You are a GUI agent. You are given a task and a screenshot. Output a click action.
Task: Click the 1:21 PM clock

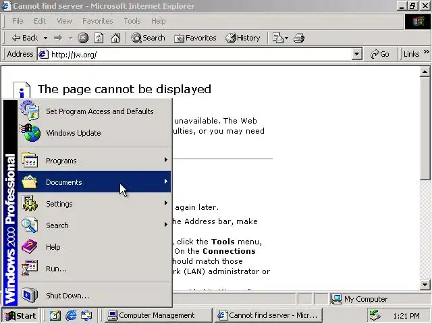pyautogui.click(x=406, y=316)
